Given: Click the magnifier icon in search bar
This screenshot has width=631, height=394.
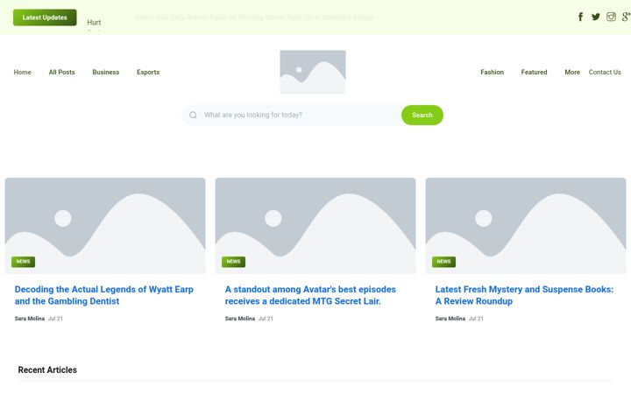Looking at the screenshot, I should click(193, 115).
